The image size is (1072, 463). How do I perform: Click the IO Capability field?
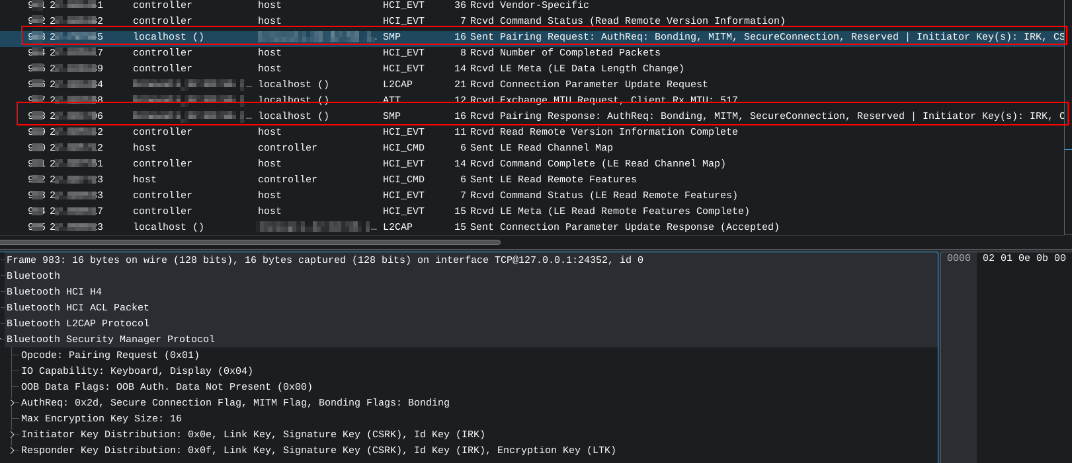pos(136,371)
